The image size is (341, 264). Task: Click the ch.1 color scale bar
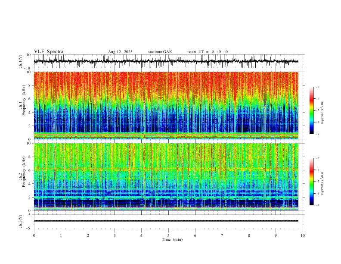pos(311,110)
